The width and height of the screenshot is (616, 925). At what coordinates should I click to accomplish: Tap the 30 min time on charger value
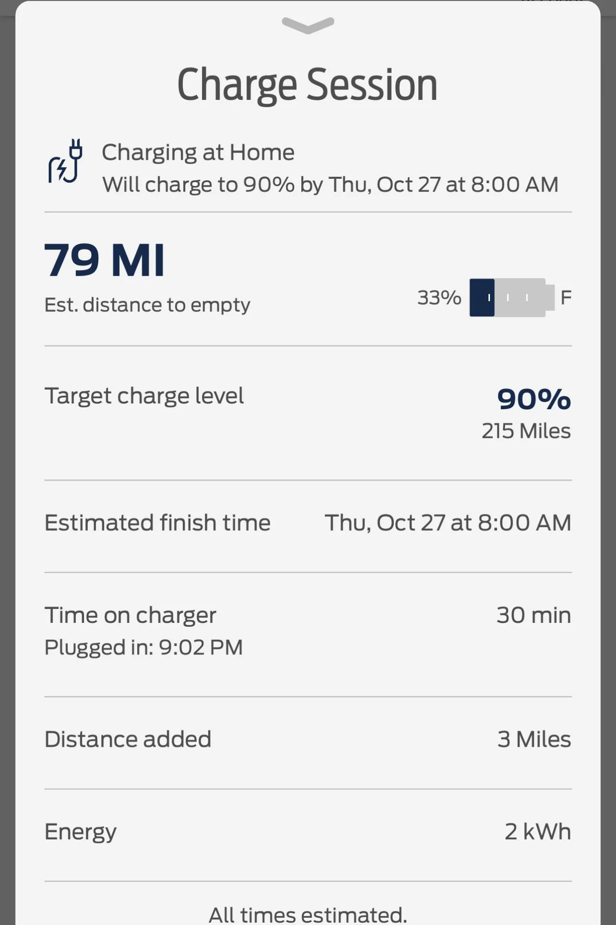tap(533, 615)
